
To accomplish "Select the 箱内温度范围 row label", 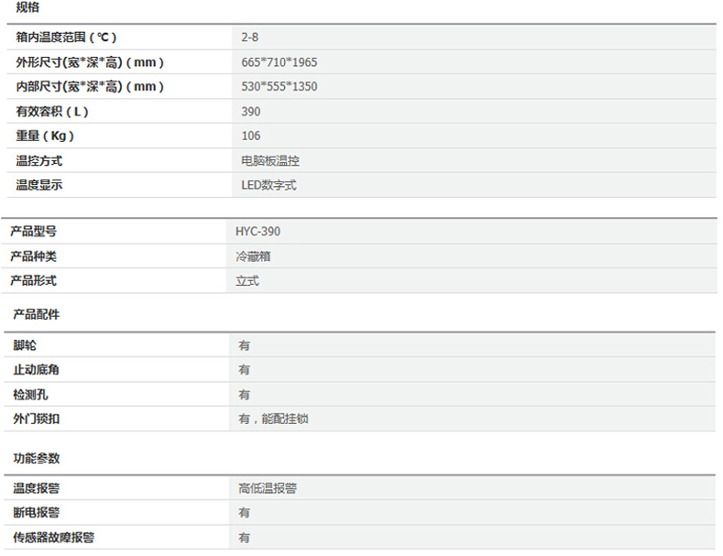I will (67, 38).
